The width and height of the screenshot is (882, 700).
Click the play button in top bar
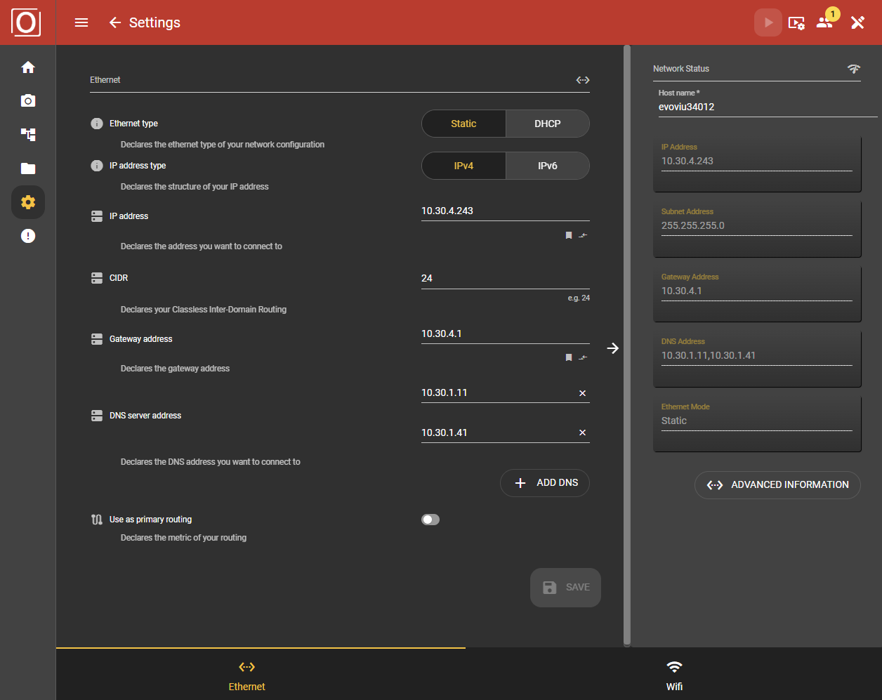tap(768, 22)
